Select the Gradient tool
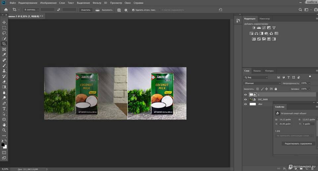 point(4,87)
